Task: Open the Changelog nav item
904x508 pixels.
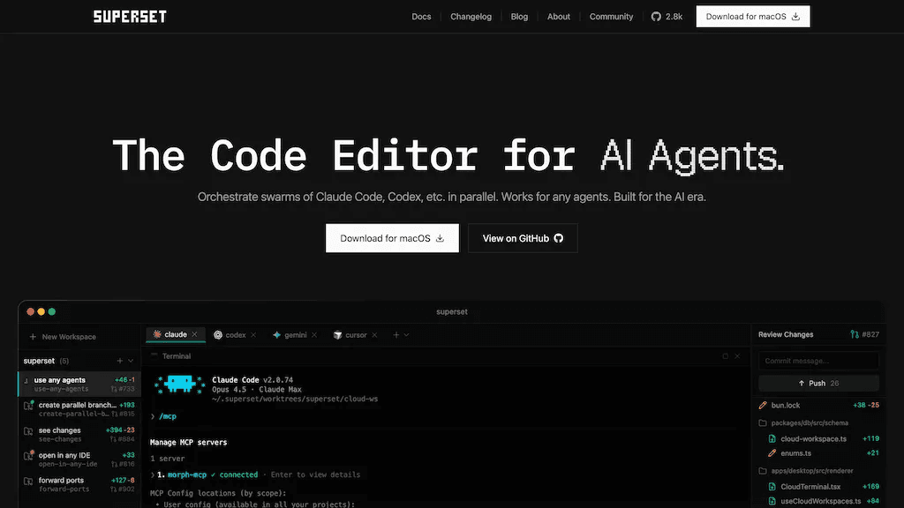Action: pos(471,17)
